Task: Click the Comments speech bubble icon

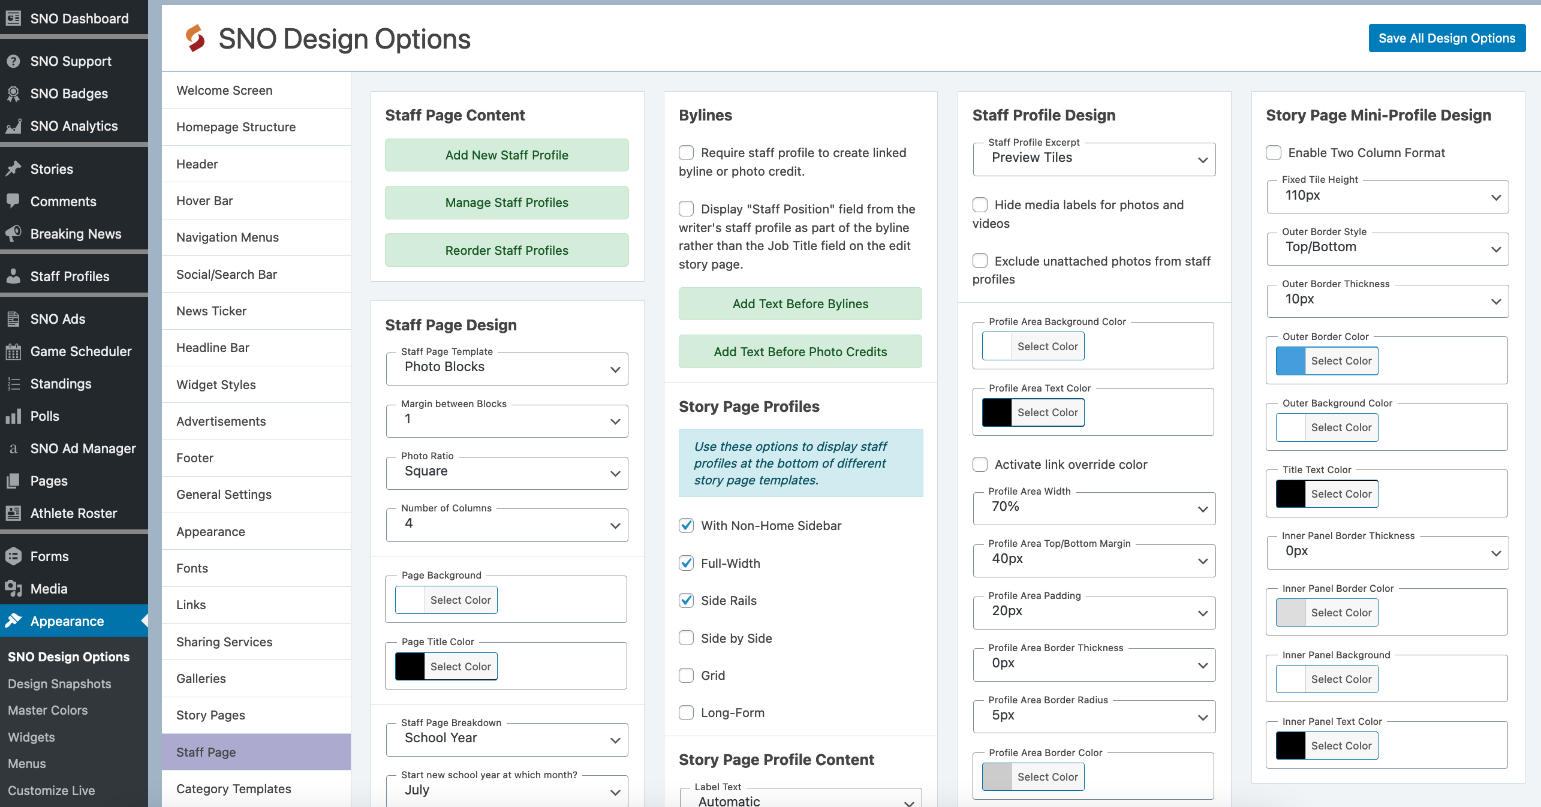Action: point(13,201)
